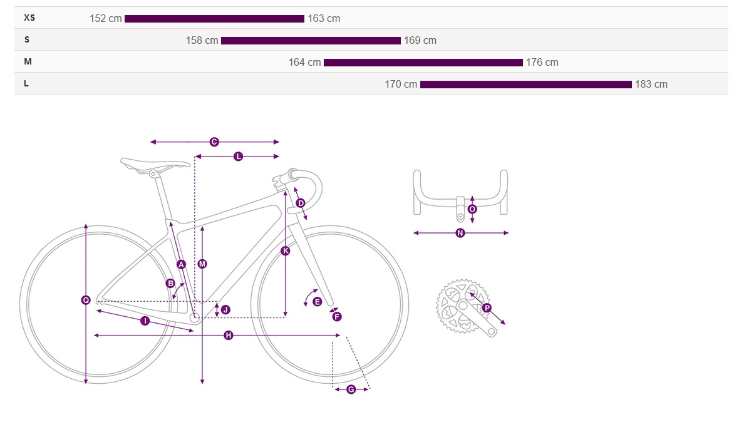Click the B seat angle marker
The width and height of the screenshot is (739, 432).
pyautogui.click(x=170, y=283)
